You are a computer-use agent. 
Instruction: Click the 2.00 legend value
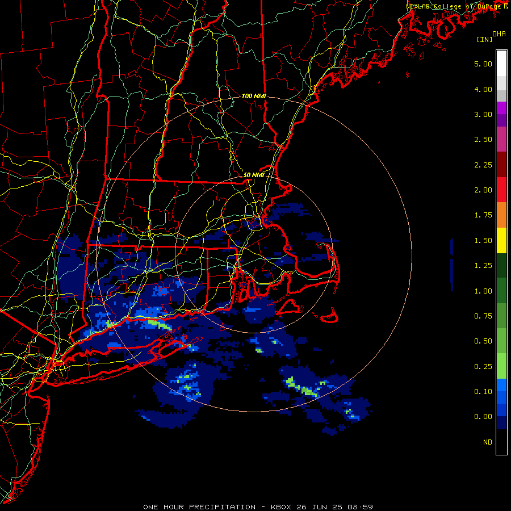483,190
